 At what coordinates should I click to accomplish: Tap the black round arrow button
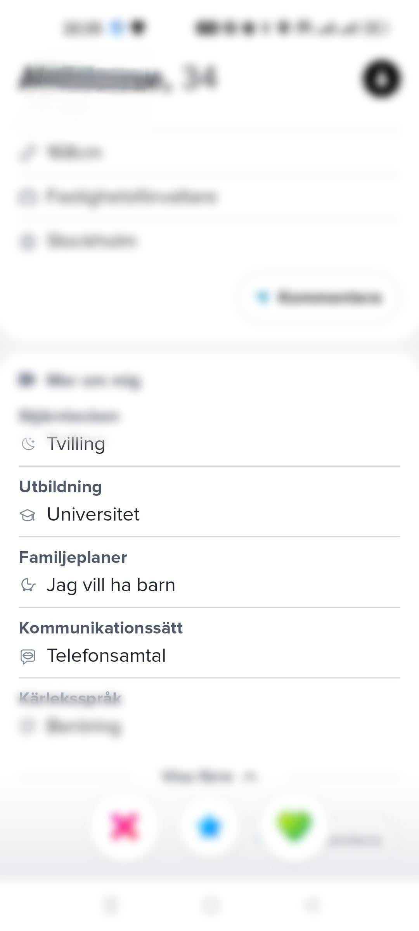[381, 79]
